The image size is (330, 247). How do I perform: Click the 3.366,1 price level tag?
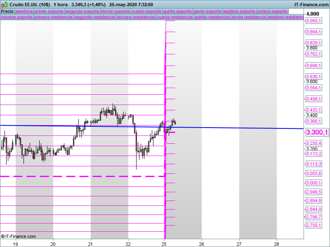(x=313, y=121)
